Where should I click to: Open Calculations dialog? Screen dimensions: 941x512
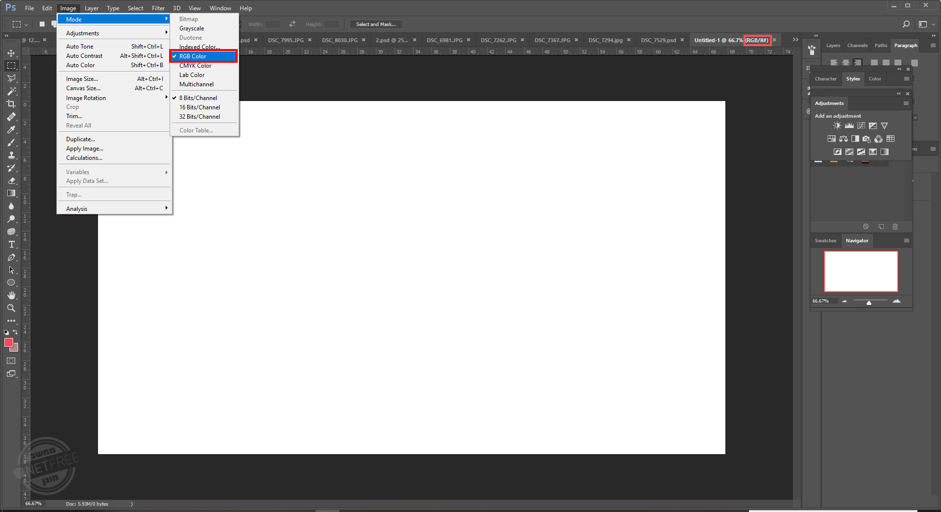114,158
